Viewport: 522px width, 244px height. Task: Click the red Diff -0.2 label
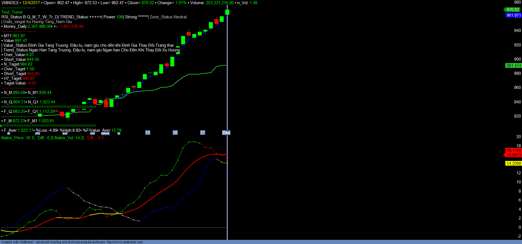tap(95, 138)
